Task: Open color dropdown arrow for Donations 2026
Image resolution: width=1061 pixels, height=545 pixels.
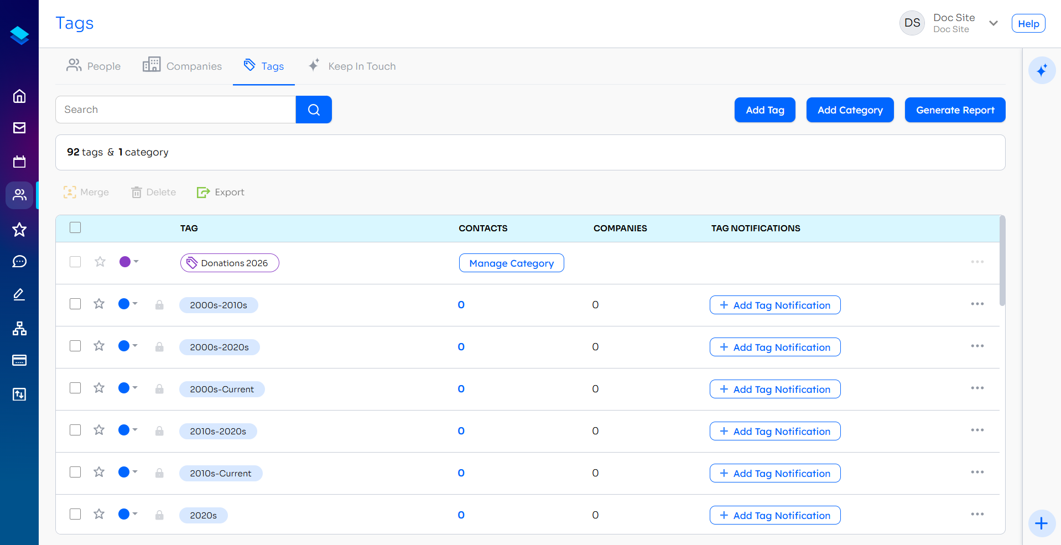Action: (x=136, y=262)
